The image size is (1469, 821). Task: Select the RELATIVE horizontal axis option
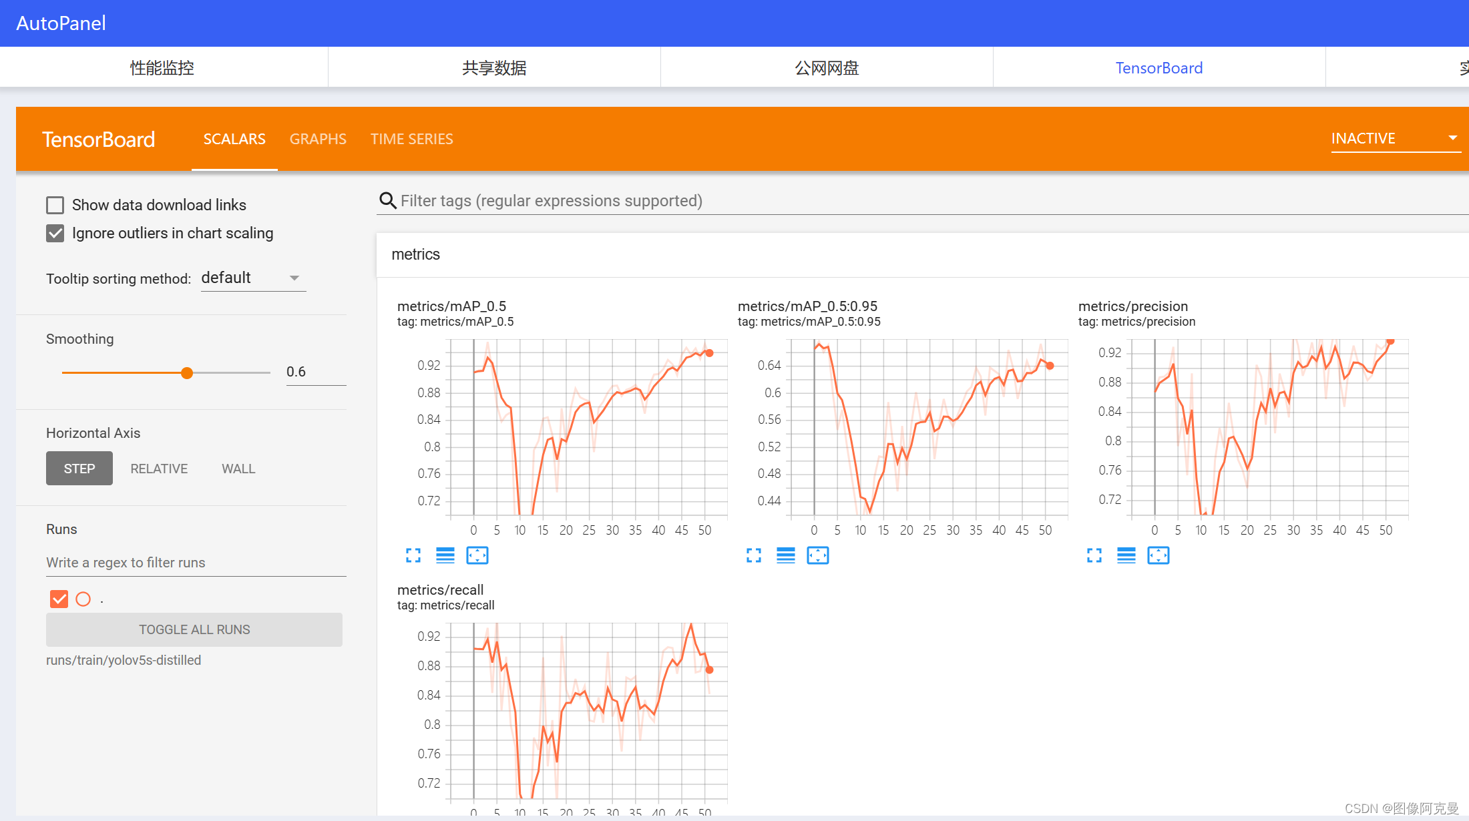159,469
